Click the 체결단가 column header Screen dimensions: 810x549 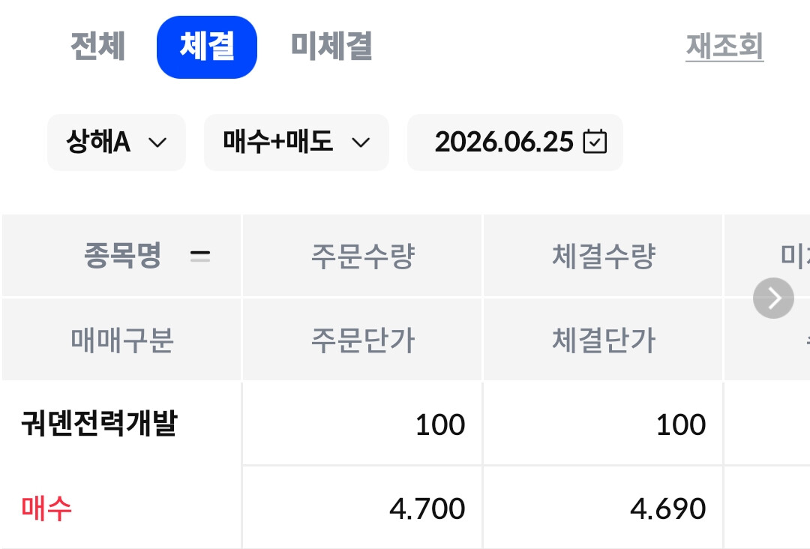[603, 340]
